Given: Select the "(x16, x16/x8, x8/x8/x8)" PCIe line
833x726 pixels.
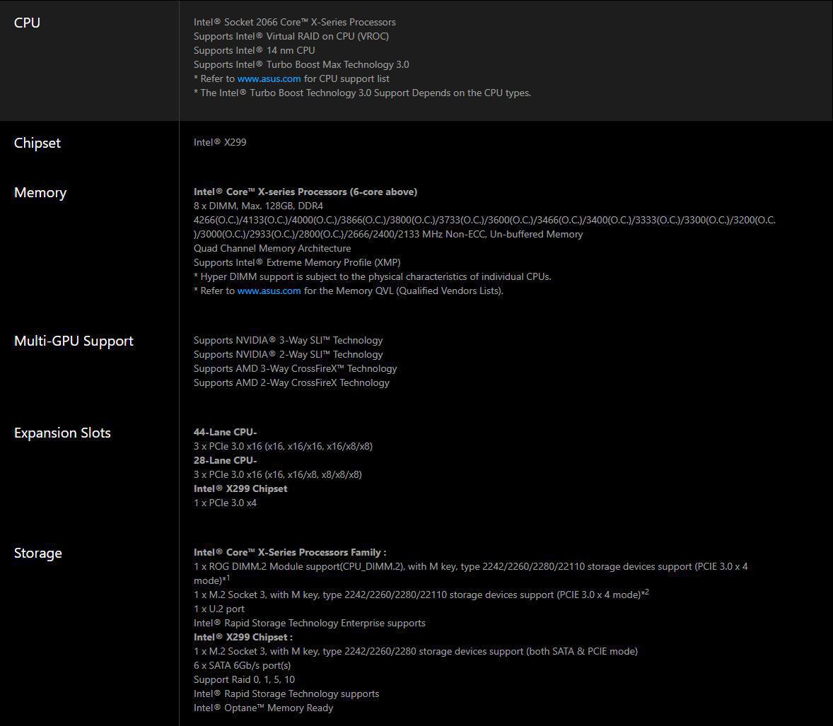Looking at the screenshot, I should (278, 475).
